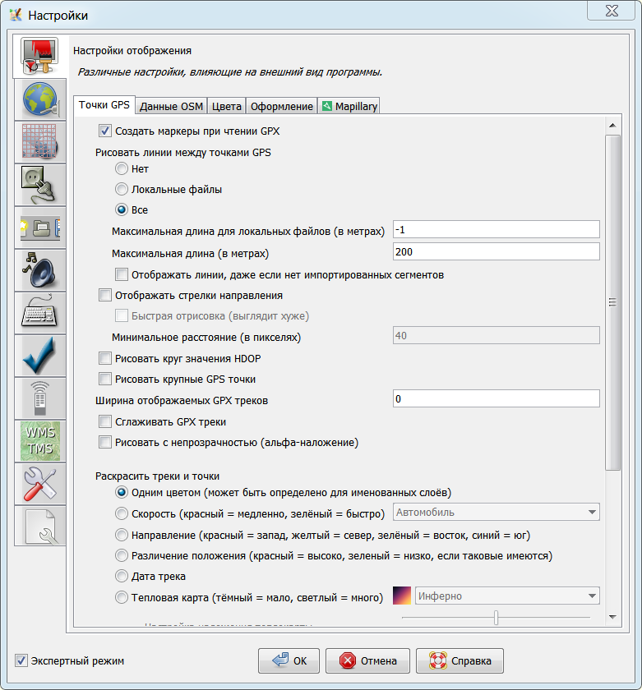Select the 'Локальные файлы' radio option
This screenshot has width=642, height=690.
pyautogui.click(x=122, y=189)
